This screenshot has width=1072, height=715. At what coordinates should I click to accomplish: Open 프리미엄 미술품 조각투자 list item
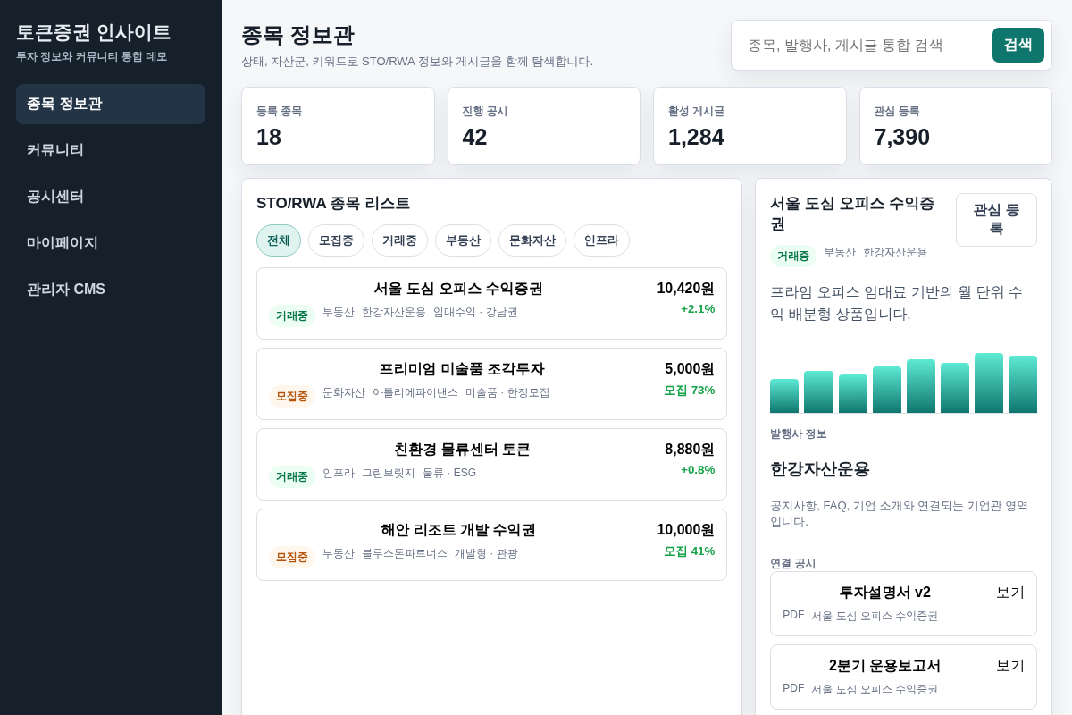coord(491,384)
